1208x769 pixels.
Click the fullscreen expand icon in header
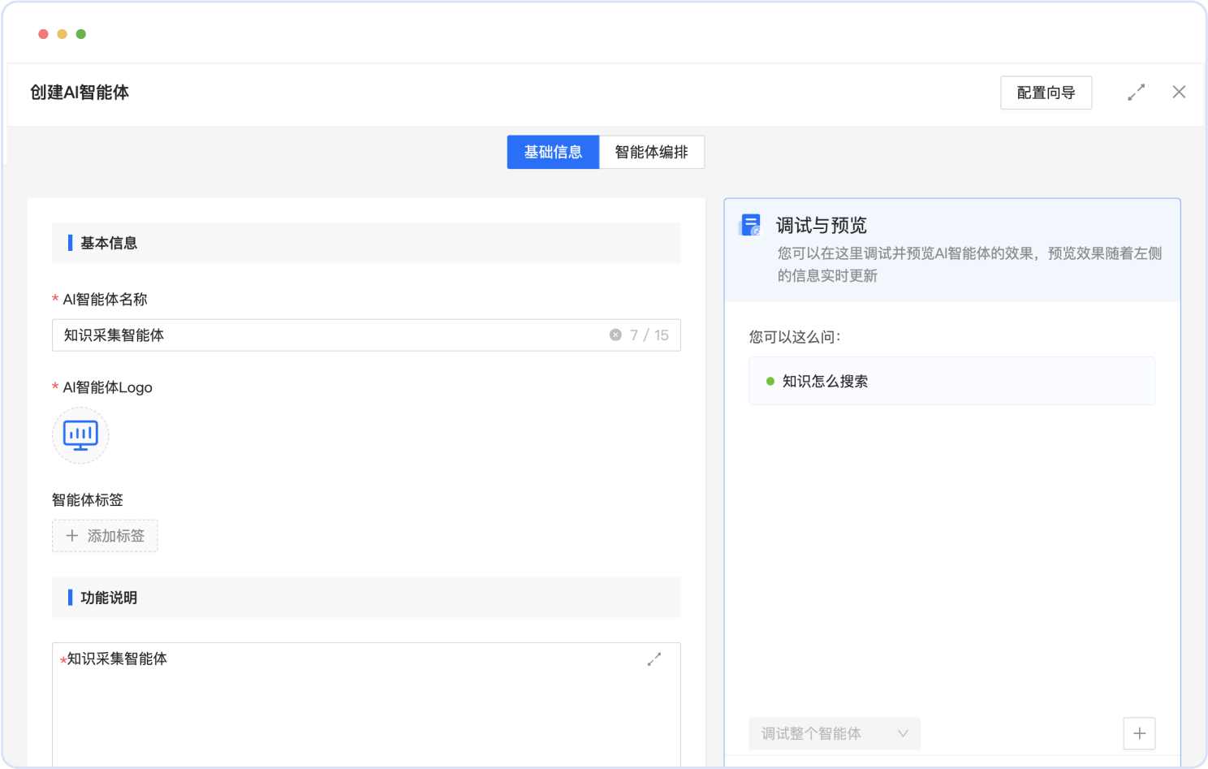[1136, 93]
